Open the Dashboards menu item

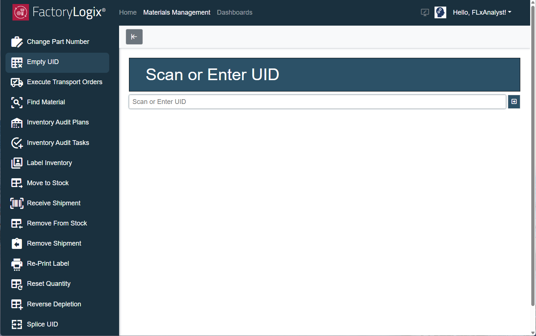click(x=234, y=12)
